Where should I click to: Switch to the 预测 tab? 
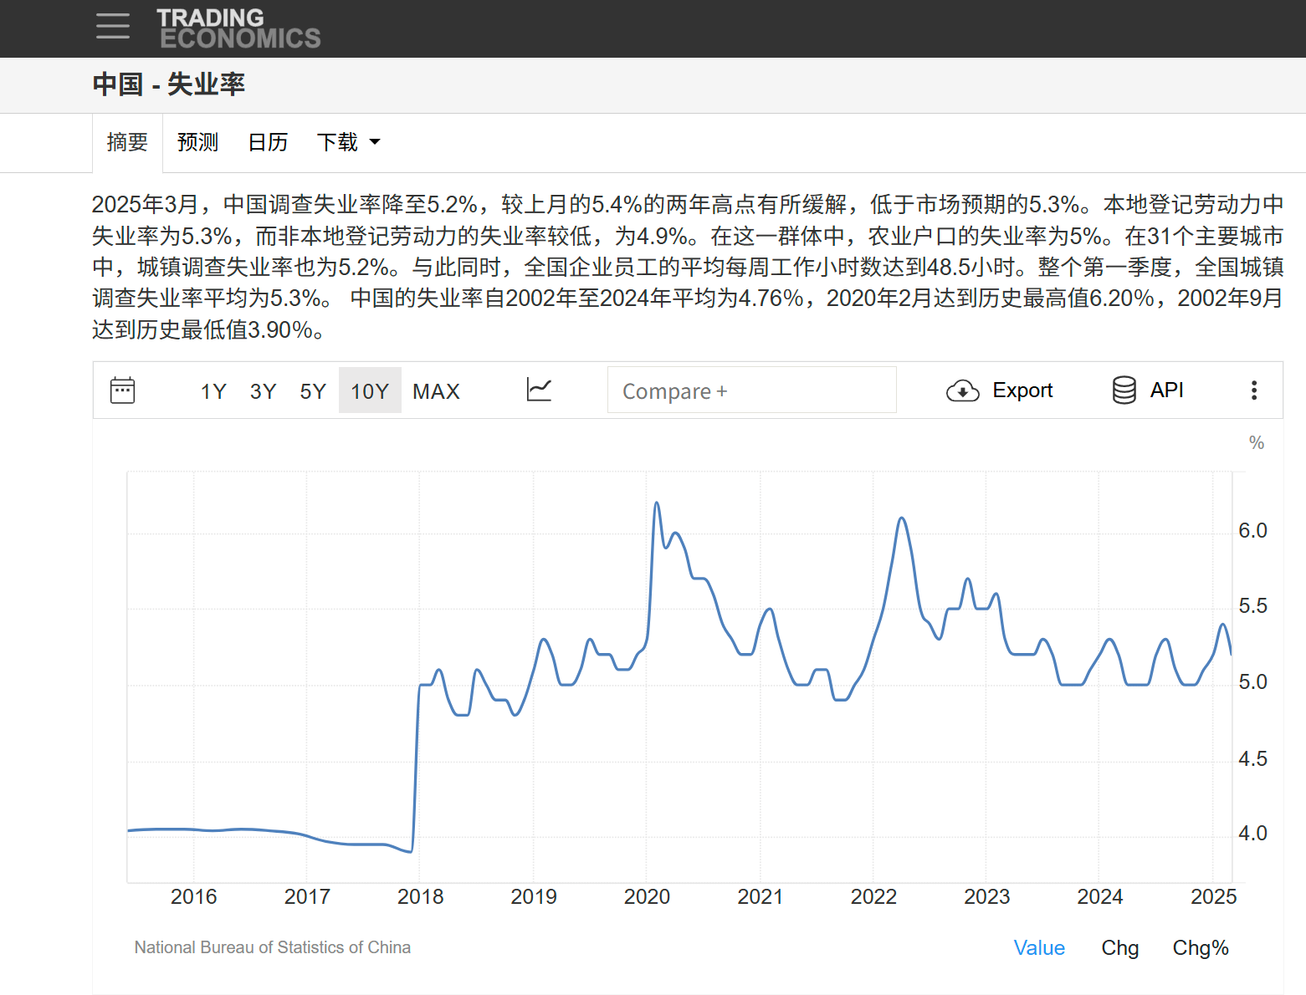click(197, 143)
